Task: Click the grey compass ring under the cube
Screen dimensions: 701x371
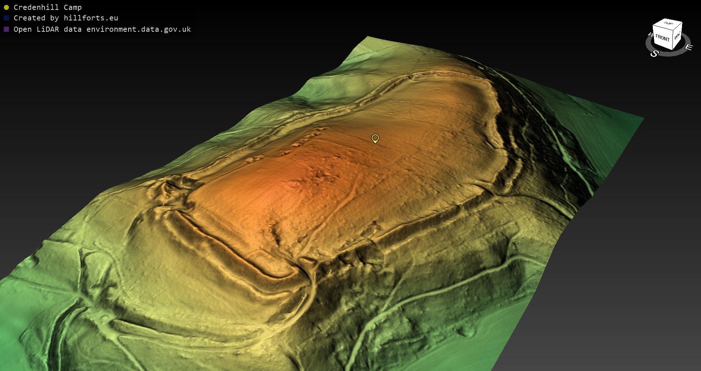Action: click(669, 54)
